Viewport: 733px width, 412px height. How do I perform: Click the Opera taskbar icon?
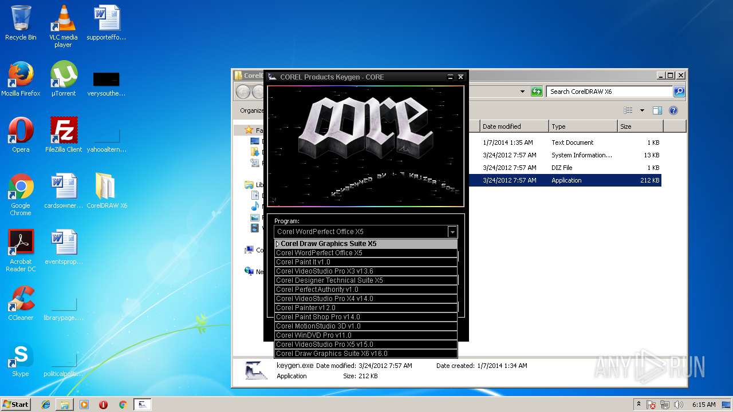pos(103,405)
